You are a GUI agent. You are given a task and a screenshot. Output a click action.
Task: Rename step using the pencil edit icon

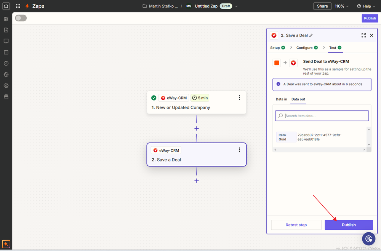click(x=311, y=35)
